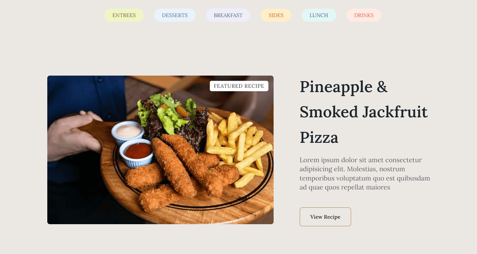Click the breaded chicken strips in the photo

click(x=183, y=171)
